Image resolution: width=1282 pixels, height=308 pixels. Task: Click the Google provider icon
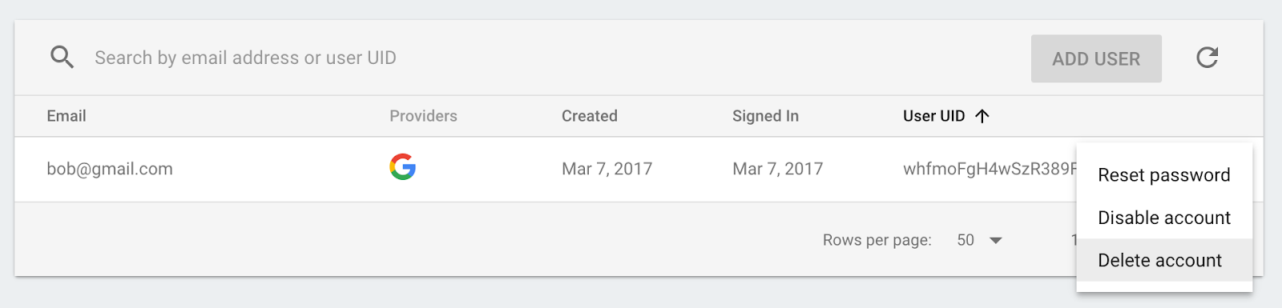tap(402, 167)
